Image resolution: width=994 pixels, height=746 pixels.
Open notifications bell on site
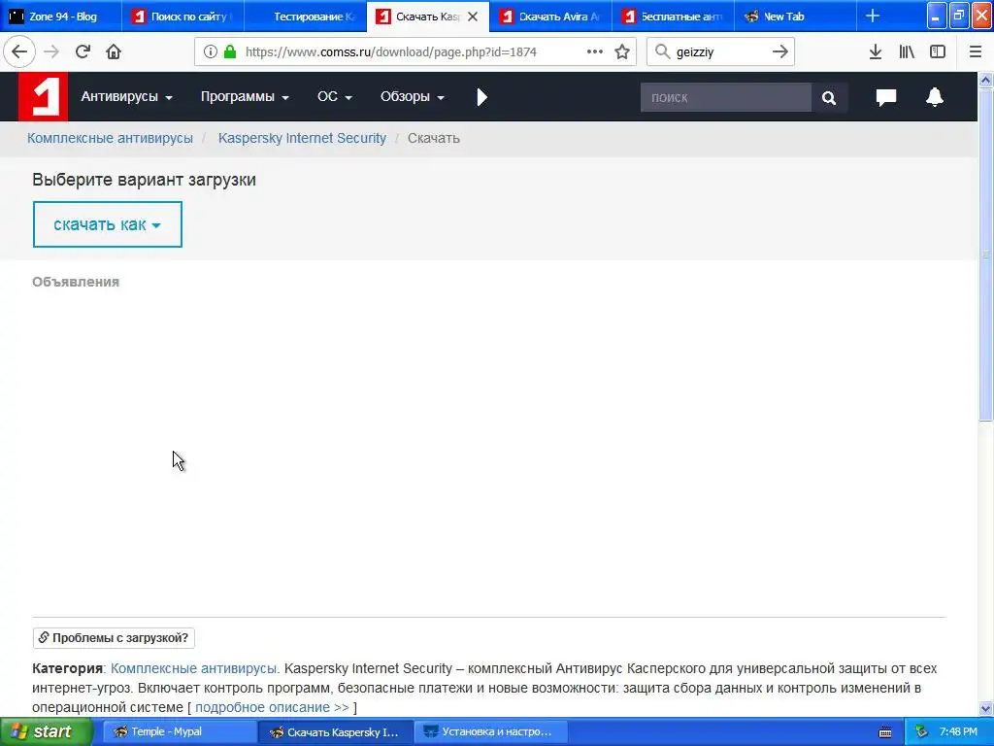pyautogui.click(x=935, y=97)
